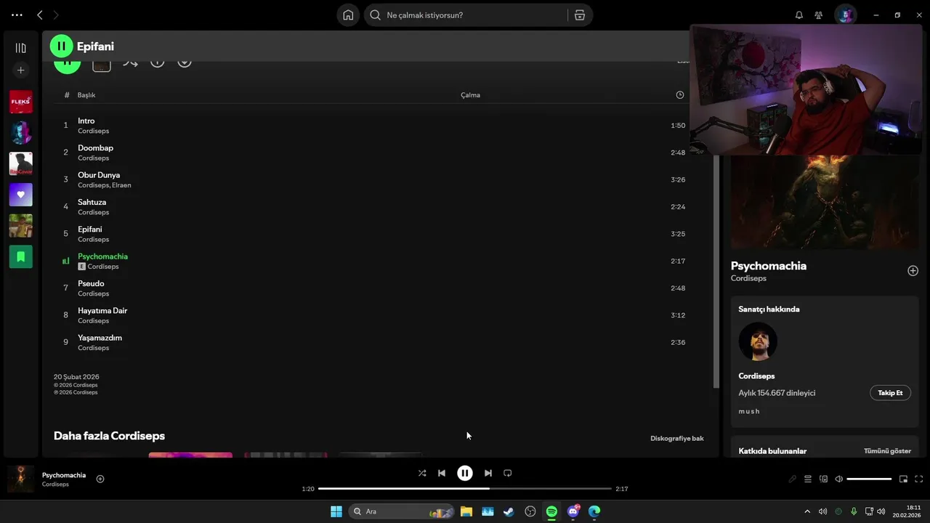Image resolution: width=930 pixels, height=523 pixels.
Task: Open the Browse icon beside search
Action: click(x=580, y=15)
